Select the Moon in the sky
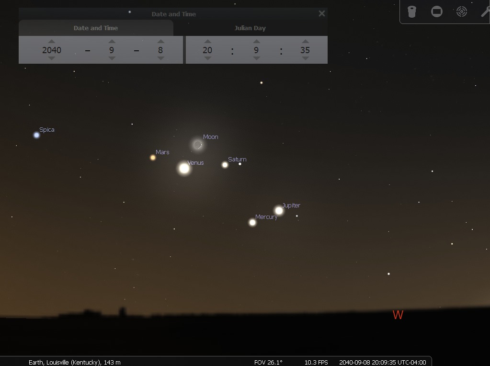490x366 pixels. point(197,145)
